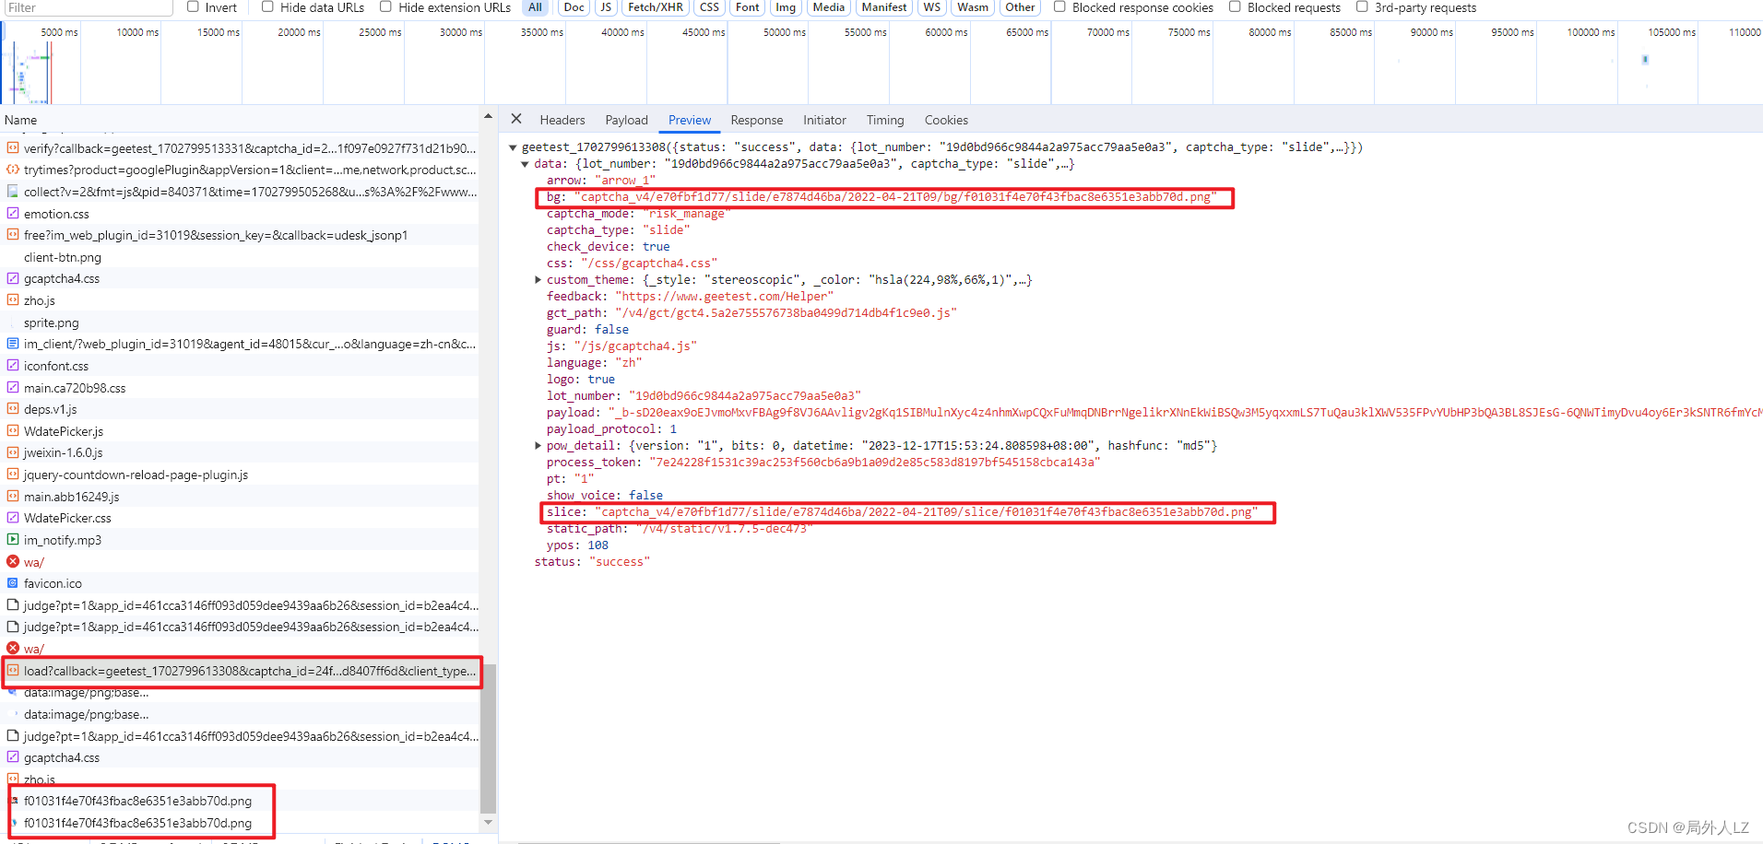Select the WdatePicker.js request
Image resolution: width=1763 pixels, height=844 pixels.
[x=240, y=431]
